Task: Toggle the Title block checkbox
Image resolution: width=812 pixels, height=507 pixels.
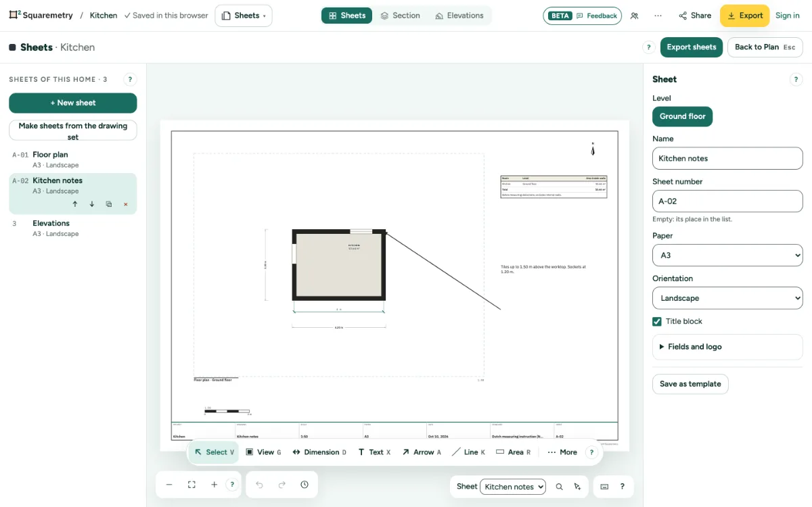Action: [656, 322]
